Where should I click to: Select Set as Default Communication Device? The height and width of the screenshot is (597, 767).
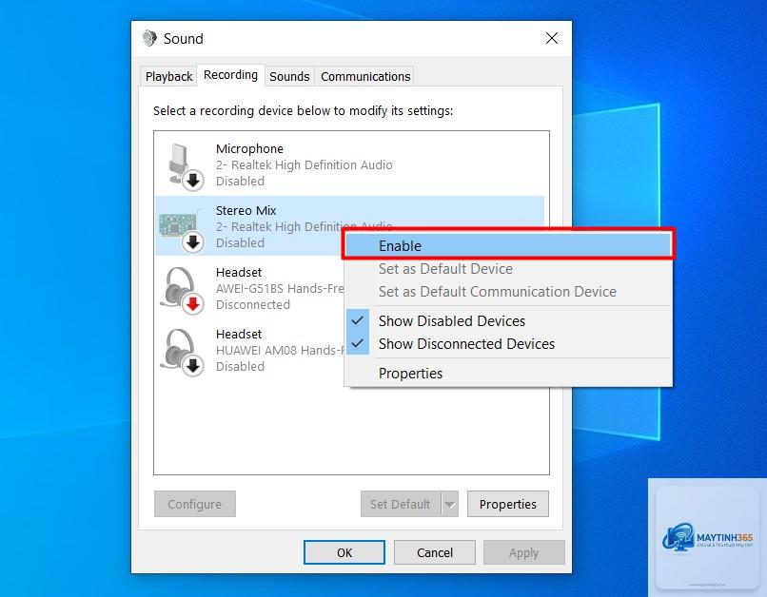pyautogui.click(x=508, y=292)
